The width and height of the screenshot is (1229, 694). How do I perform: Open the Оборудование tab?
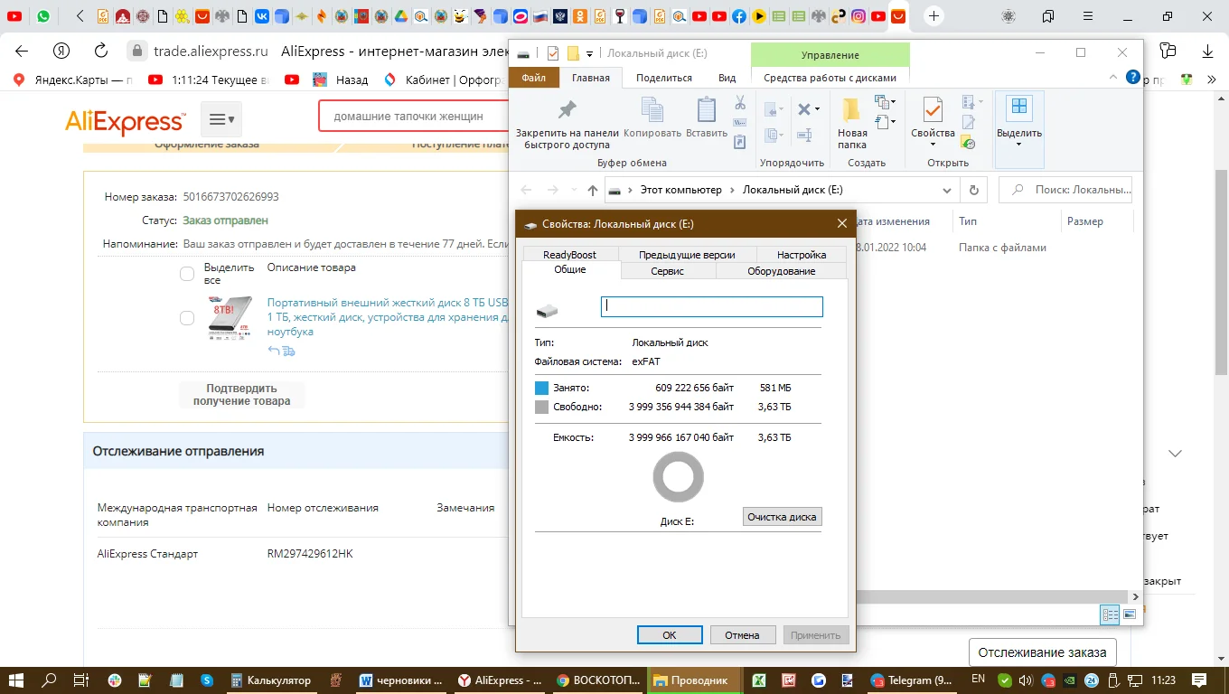pyautogui.click(x=782, y=271)
